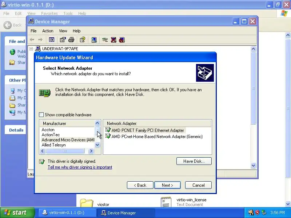Toggle the console tree pane icon

52,40
